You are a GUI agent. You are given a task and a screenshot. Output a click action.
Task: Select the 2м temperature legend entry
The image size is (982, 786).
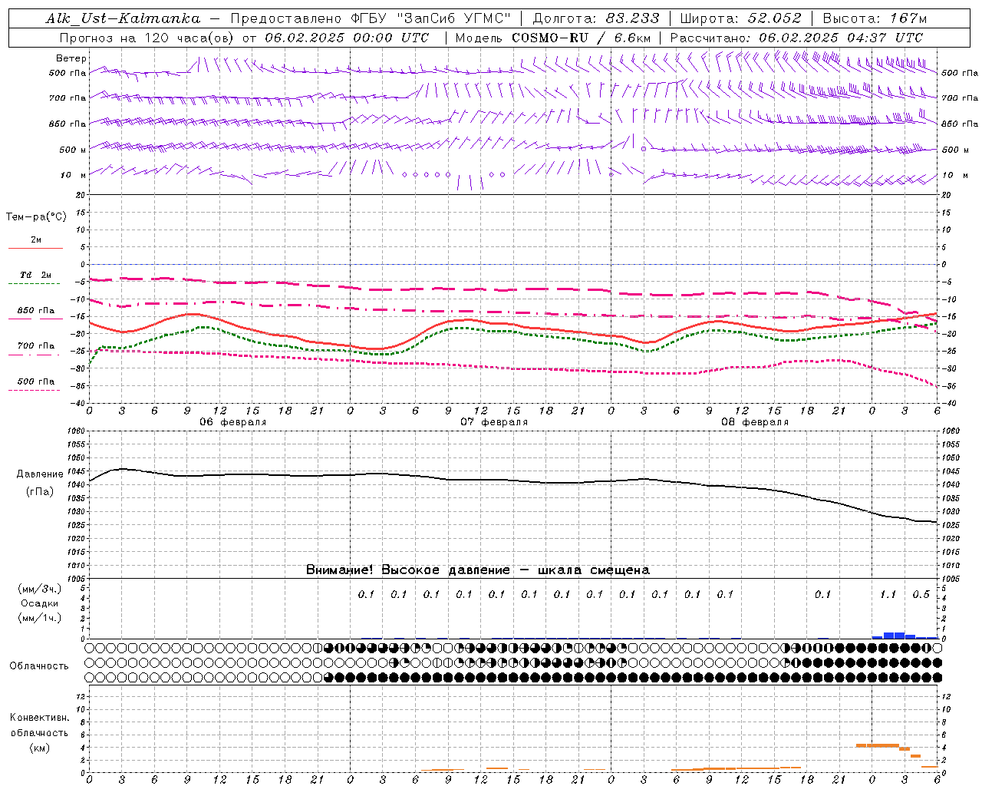[x=36, y=240]
